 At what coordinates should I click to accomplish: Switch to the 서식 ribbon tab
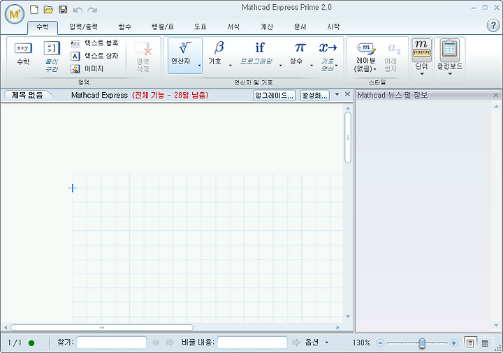pos(233,27)
